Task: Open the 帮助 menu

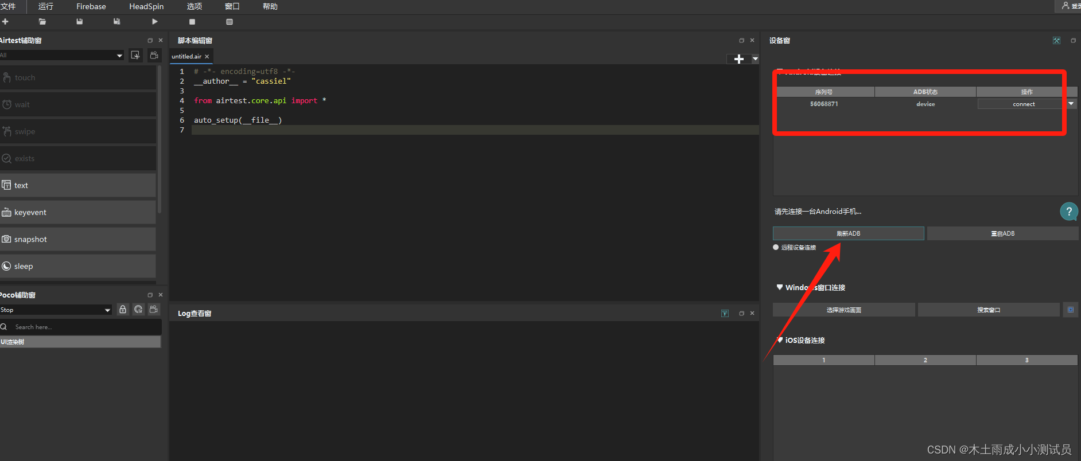Action: [270, 6]
